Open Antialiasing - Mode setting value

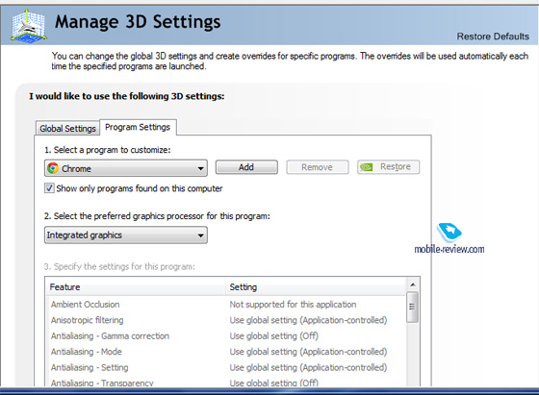coord(308,352)
